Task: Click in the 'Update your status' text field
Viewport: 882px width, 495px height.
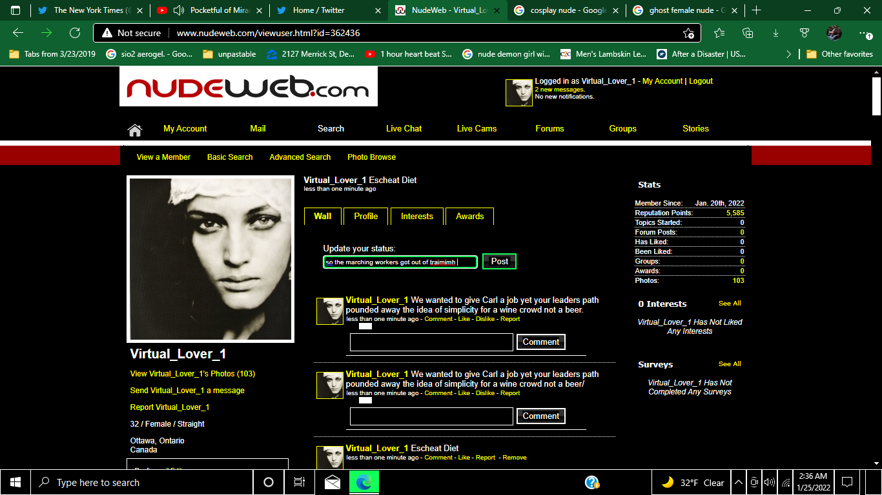Action: coord(400,262)
